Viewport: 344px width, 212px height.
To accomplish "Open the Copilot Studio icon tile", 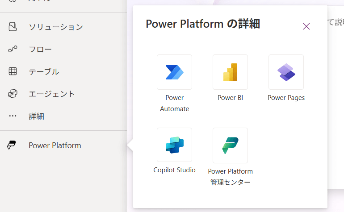I will (x=174, y=145).
